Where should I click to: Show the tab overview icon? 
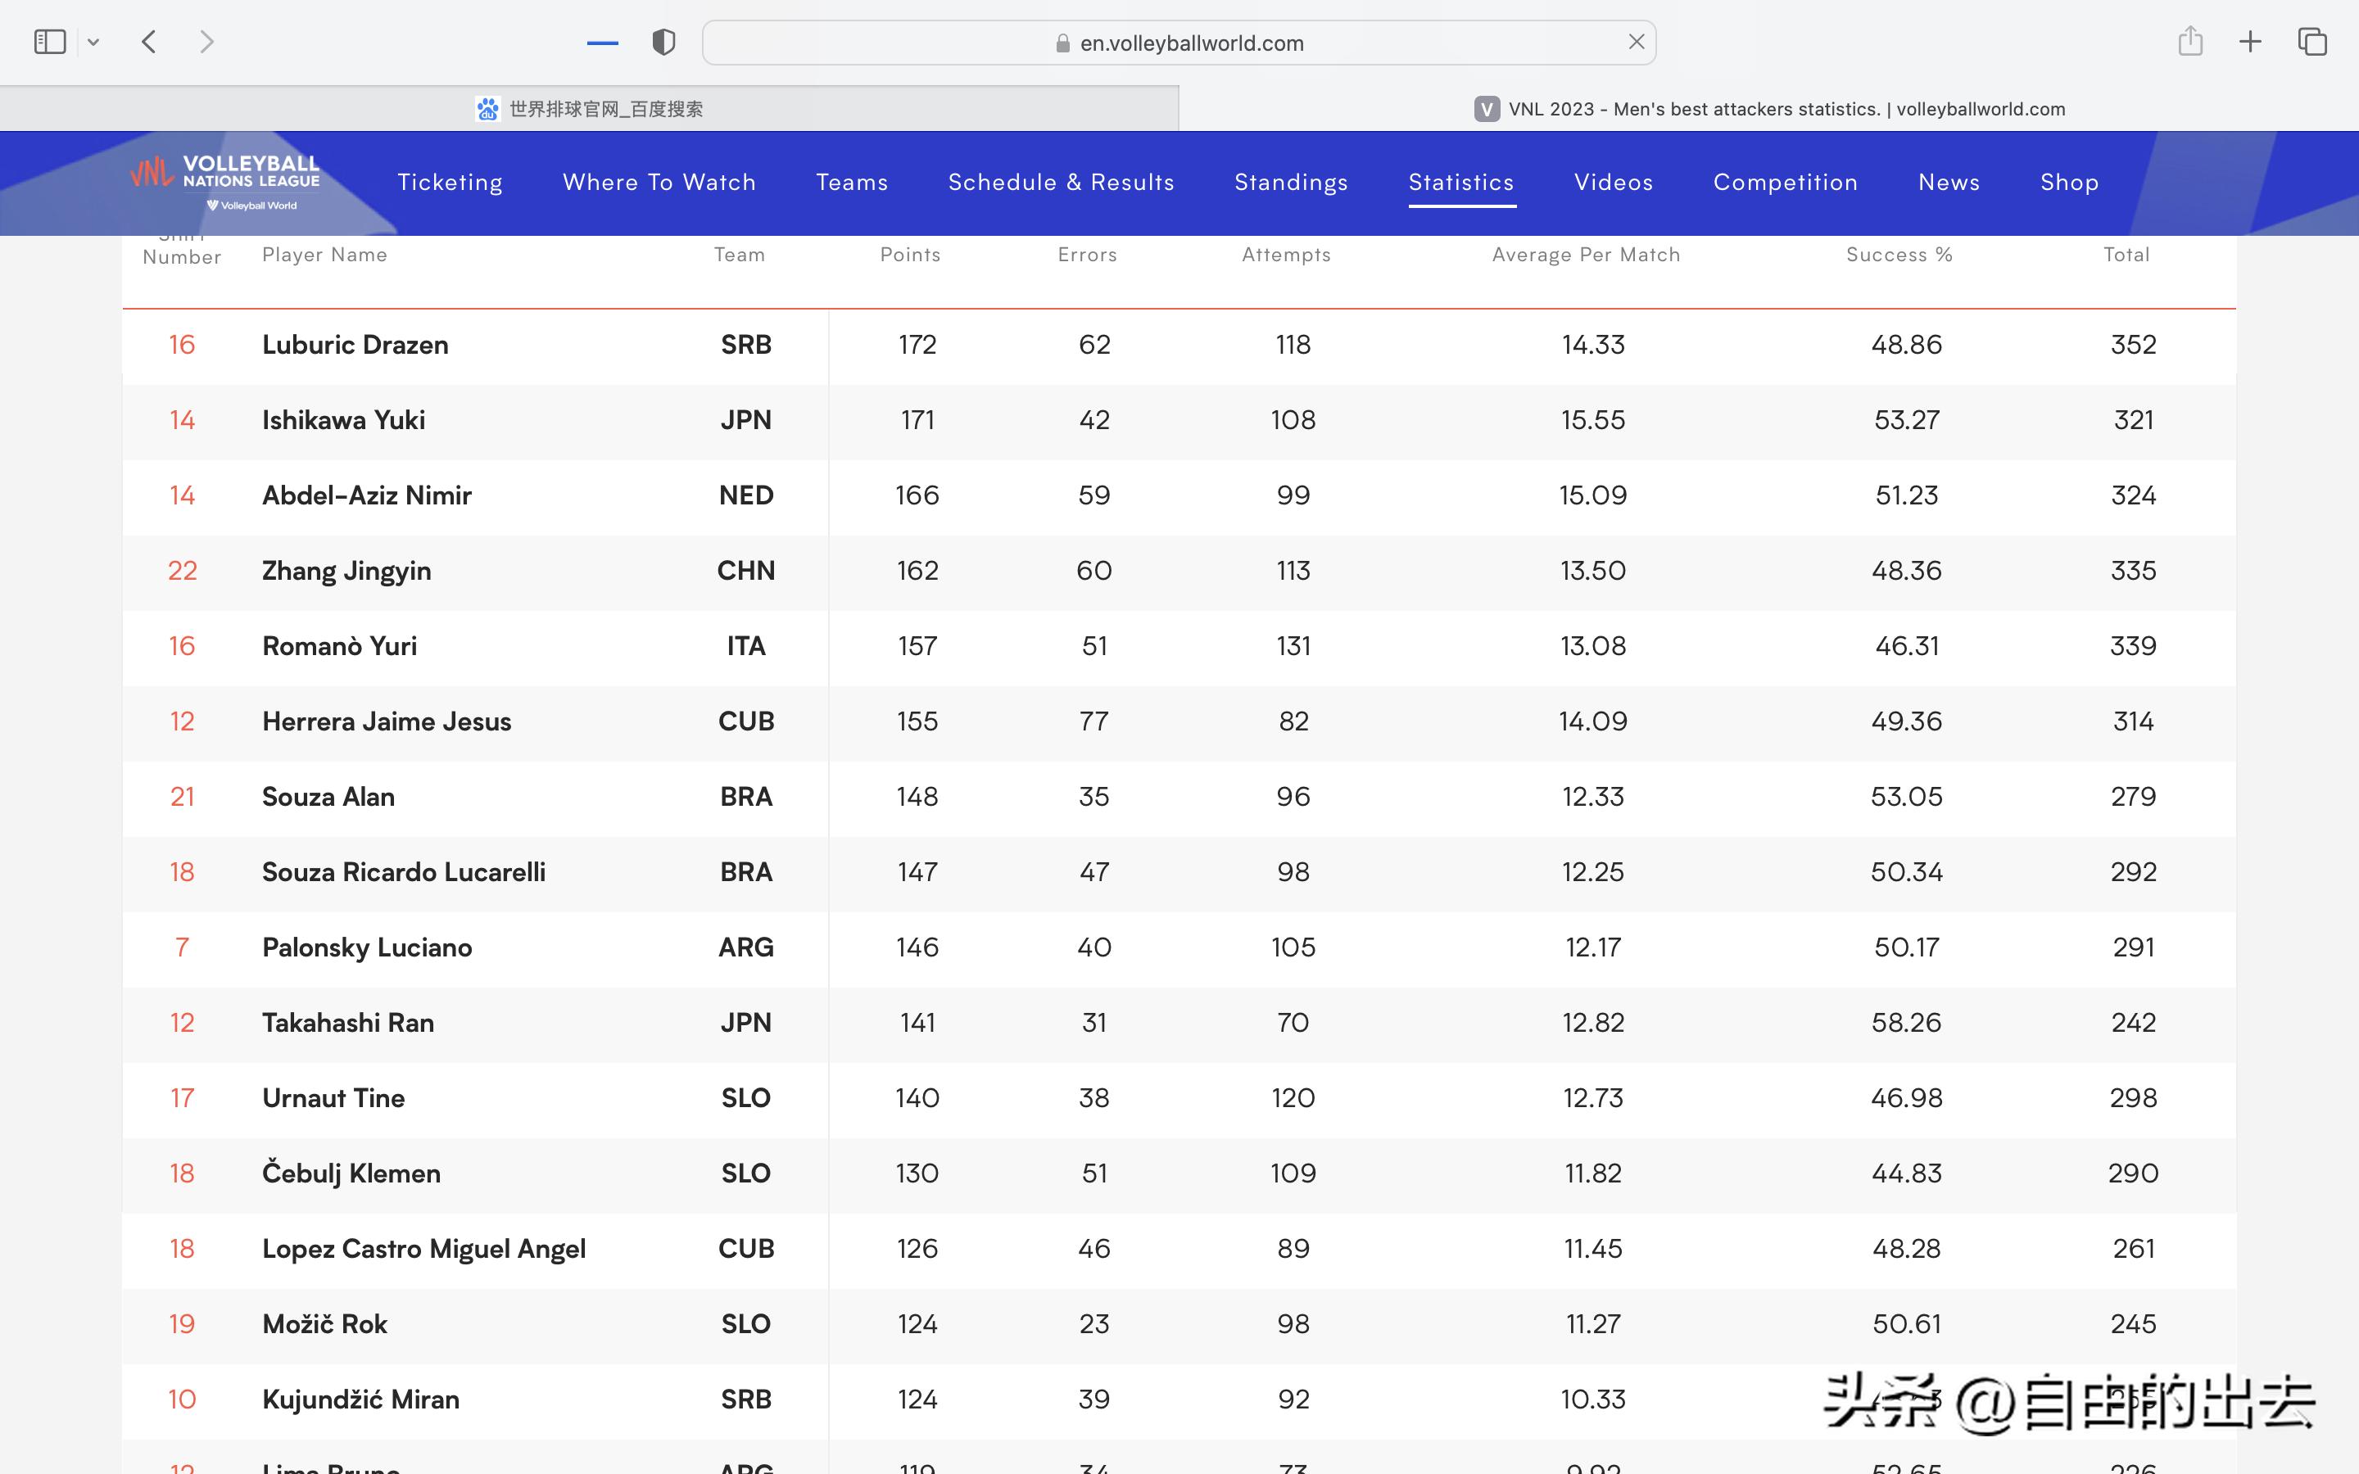tap(2311, 42)
